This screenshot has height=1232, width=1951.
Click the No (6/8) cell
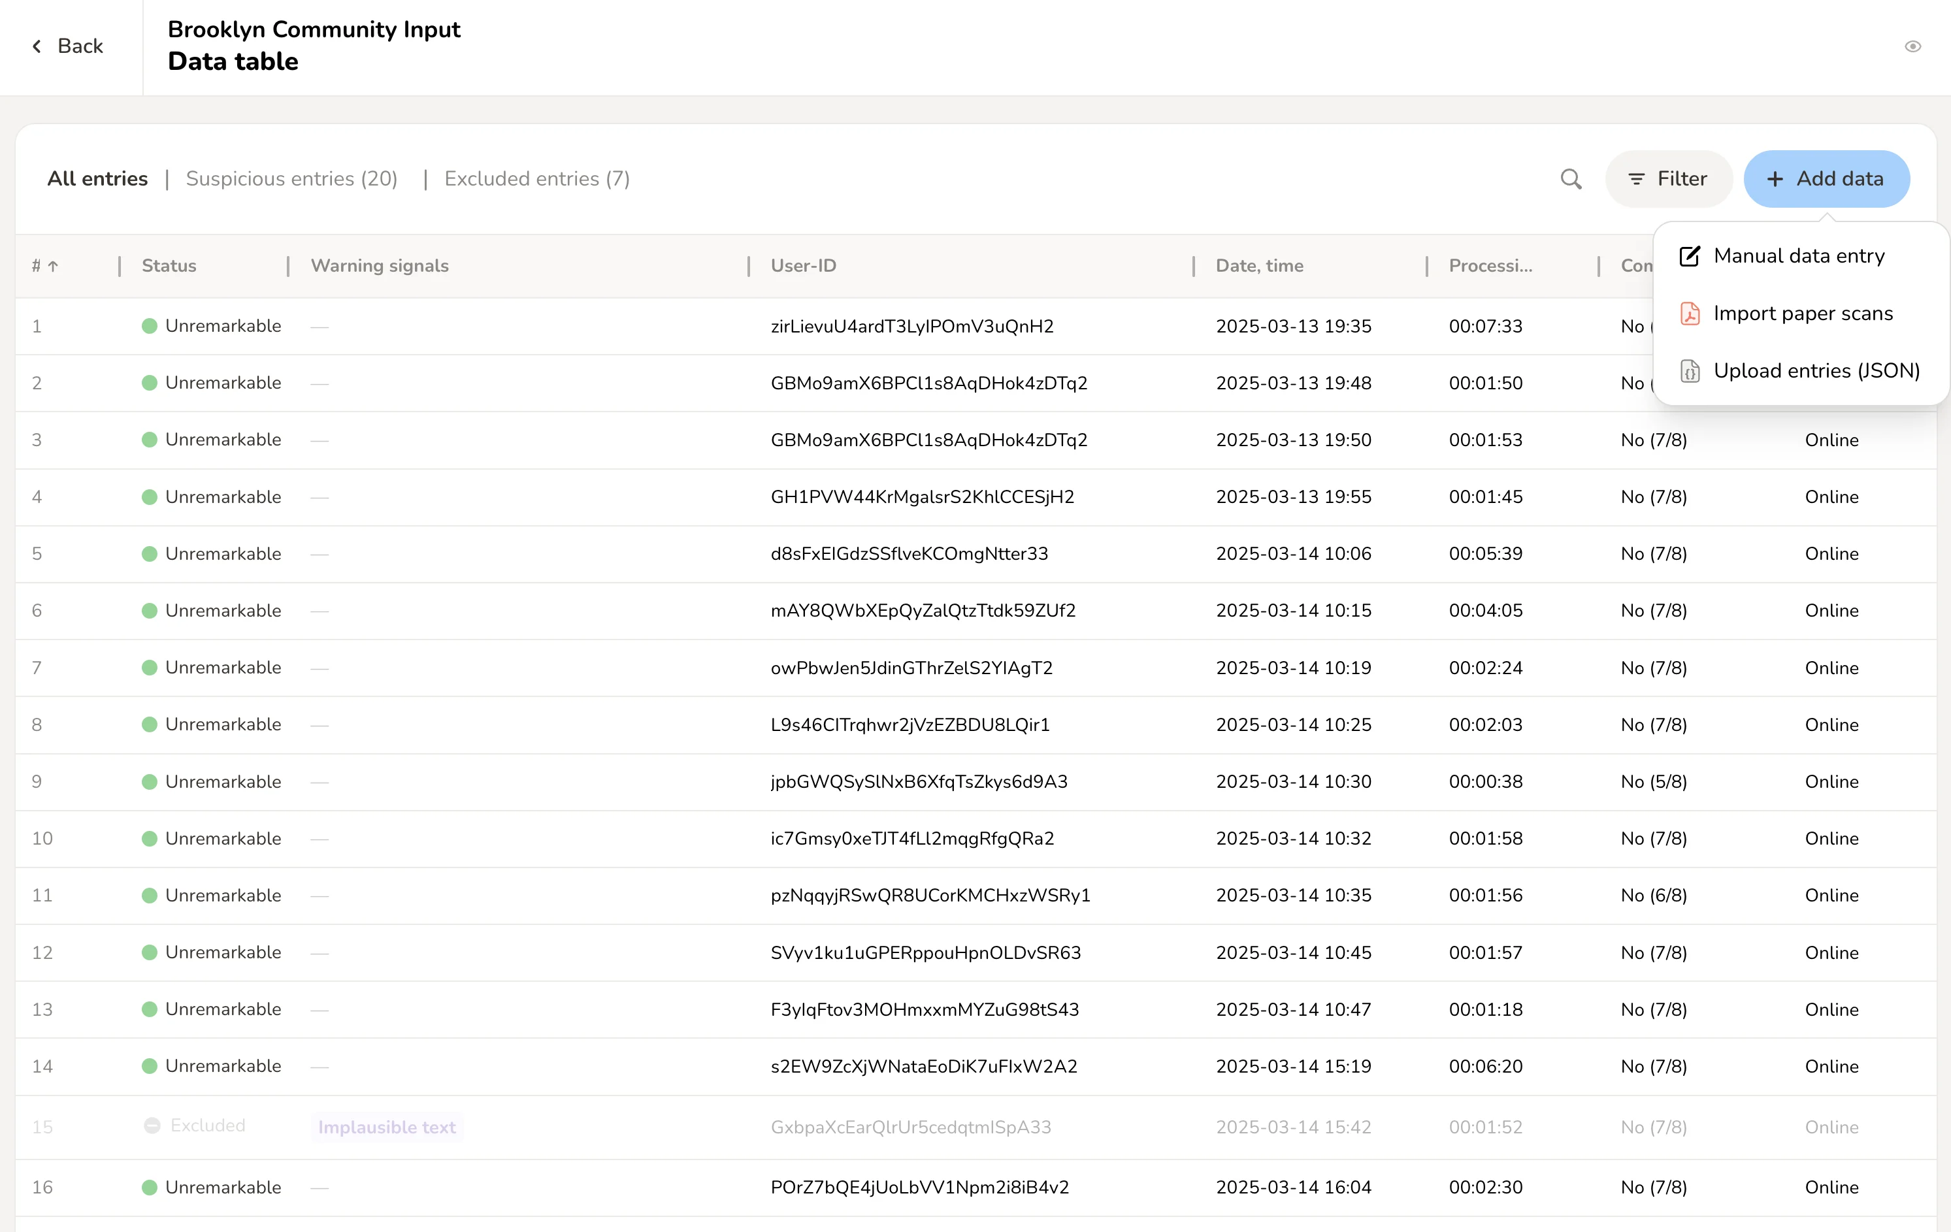1654,895
